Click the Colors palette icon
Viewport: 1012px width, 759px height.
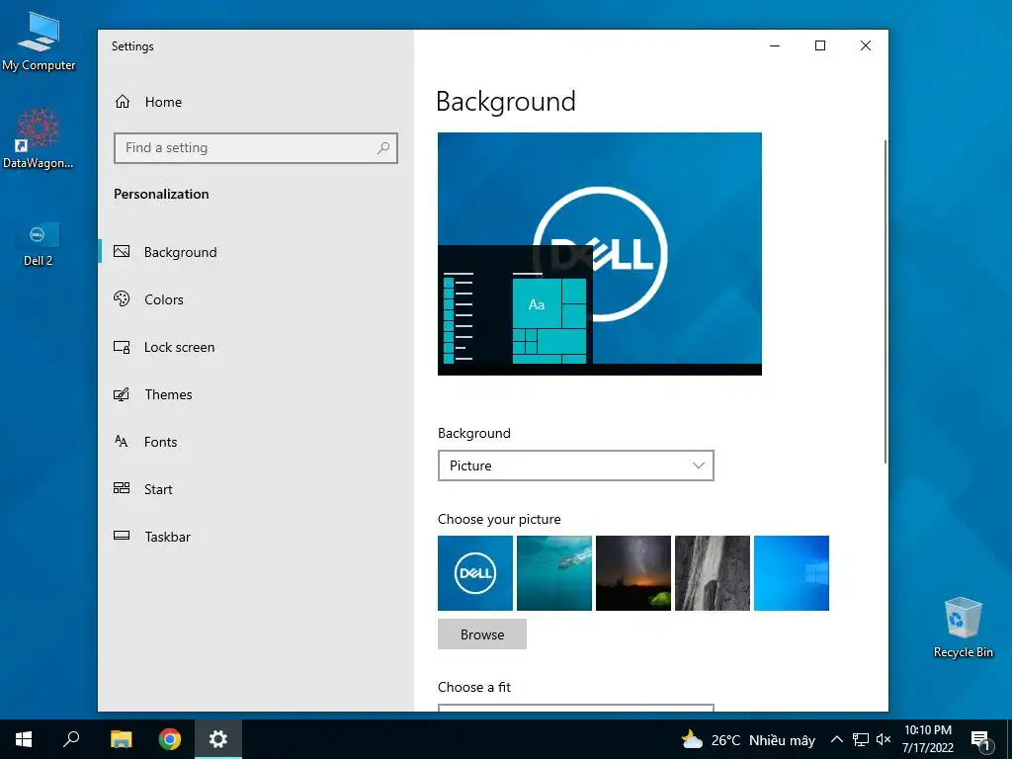122,298
